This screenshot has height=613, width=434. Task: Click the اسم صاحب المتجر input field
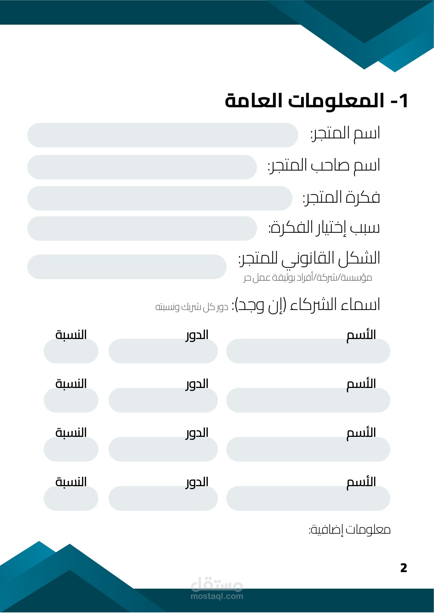click(142, 167)
